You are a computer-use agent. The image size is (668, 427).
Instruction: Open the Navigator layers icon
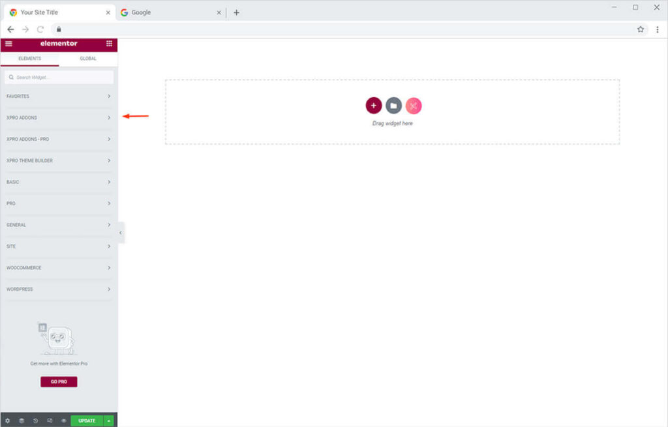click(22, 420)
